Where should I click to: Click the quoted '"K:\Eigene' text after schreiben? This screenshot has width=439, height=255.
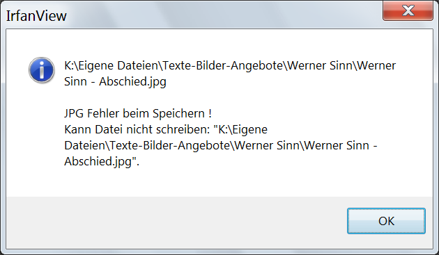pyautogui.click(x=240, y=130)
